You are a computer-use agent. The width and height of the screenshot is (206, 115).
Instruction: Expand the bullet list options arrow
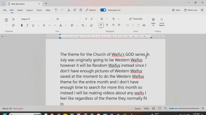click(x=107, y=19)
